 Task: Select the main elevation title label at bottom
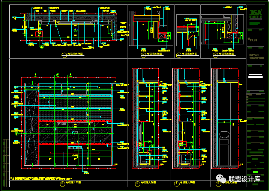coord(74,182)
